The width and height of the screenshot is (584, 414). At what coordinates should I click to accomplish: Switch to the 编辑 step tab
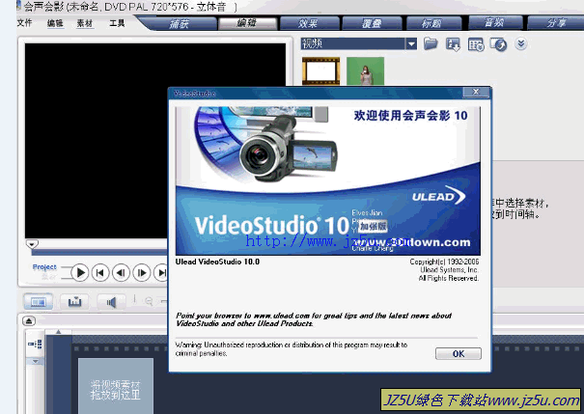pos(247,23)
